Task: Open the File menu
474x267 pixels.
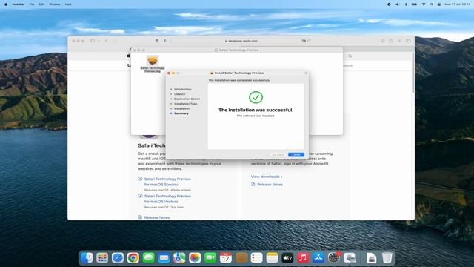Action: [x=32, y=4]
